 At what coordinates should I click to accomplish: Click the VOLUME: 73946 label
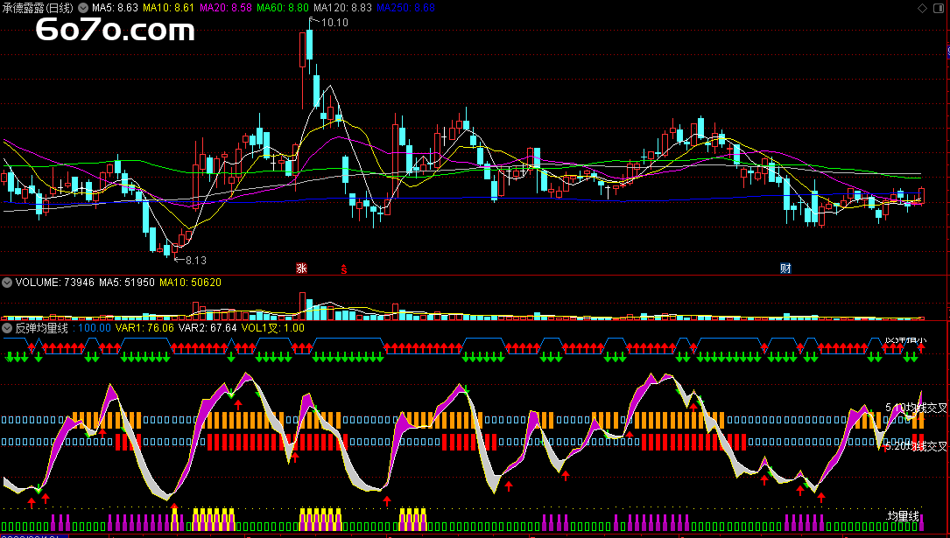[x=54, y=283]
